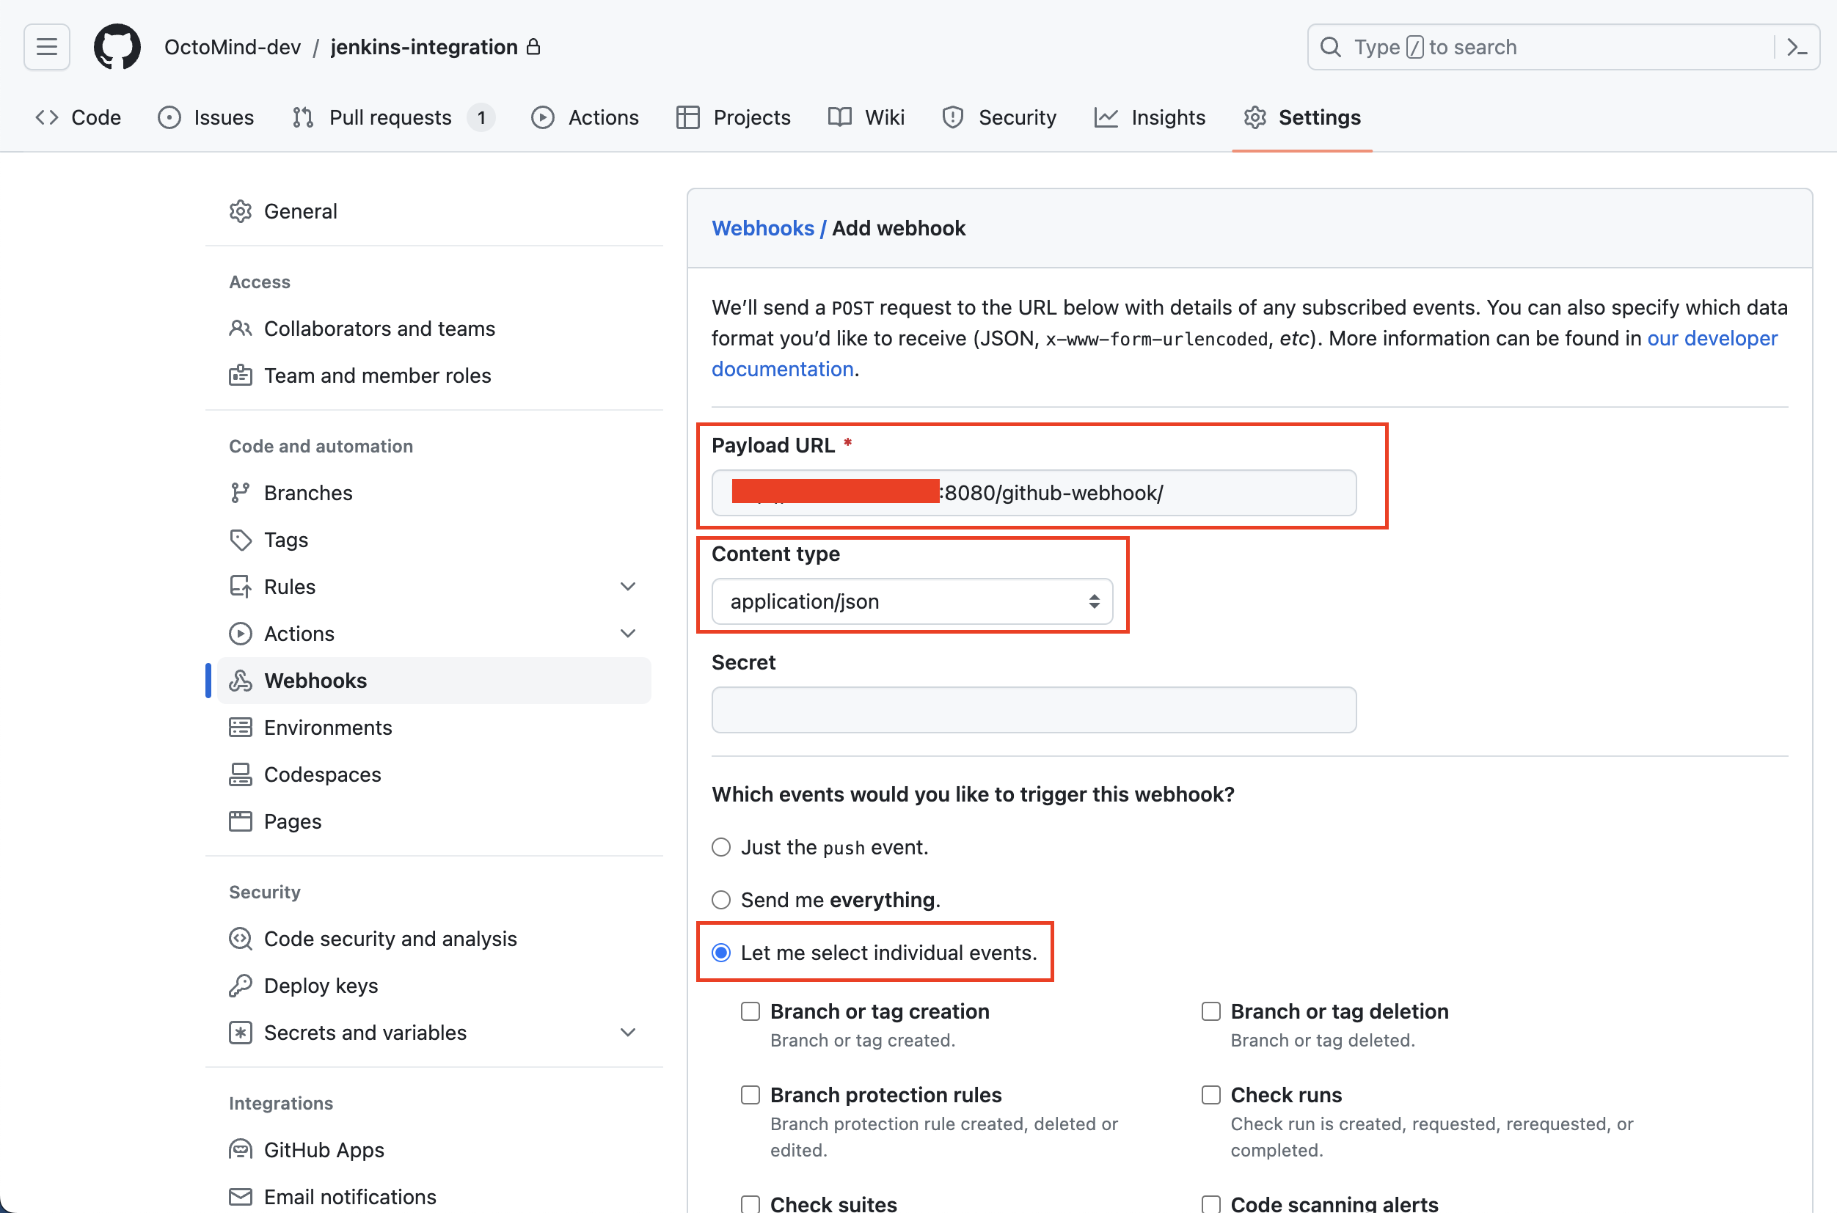
Task: Open the hamburger navigation menu
Action: [45, 46]
